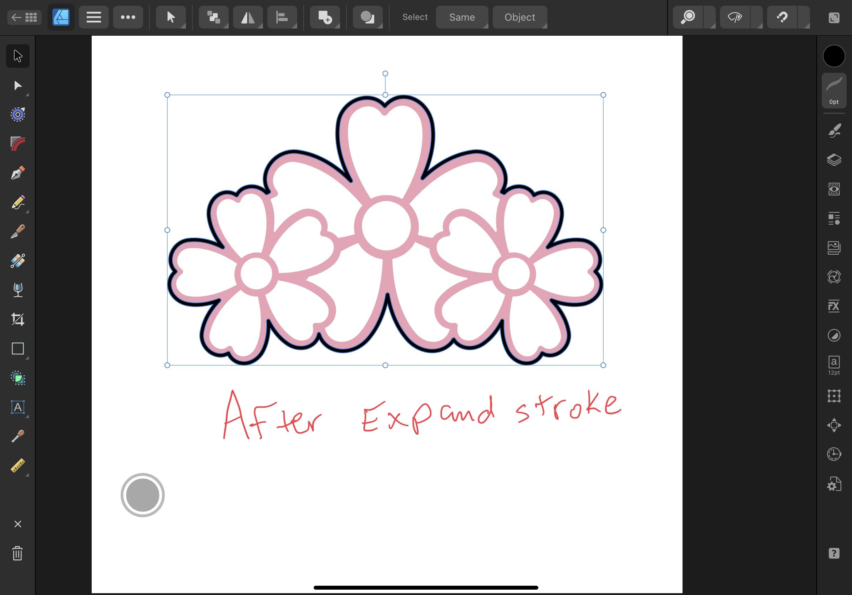The width and height of the screenshot is (852, 595).
Task: Click the rotation handle above the selection
Action: [385, 73]
